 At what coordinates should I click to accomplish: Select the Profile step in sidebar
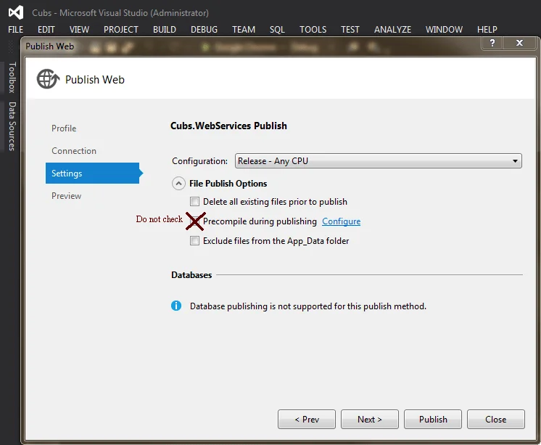tap(64, 128)
